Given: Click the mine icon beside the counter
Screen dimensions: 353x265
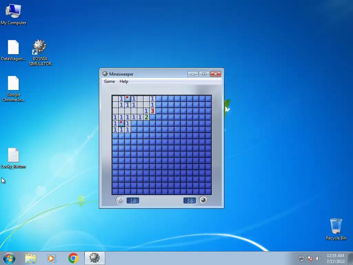Looking at the screenshot, I should (203, 200).
